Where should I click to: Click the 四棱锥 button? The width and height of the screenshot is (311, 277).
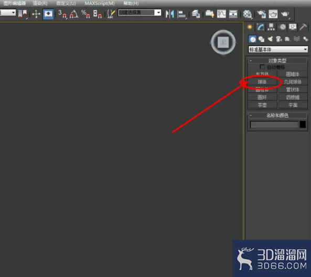293,97
